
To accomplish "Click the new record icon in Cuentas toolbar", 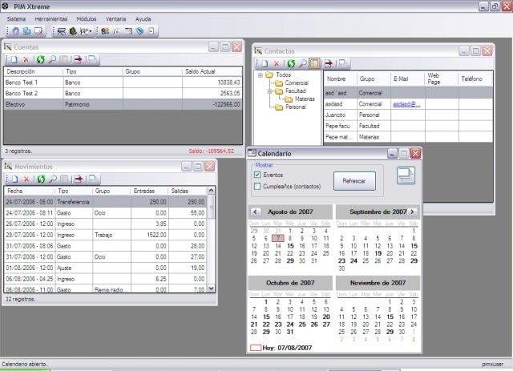I will (14, 59).
